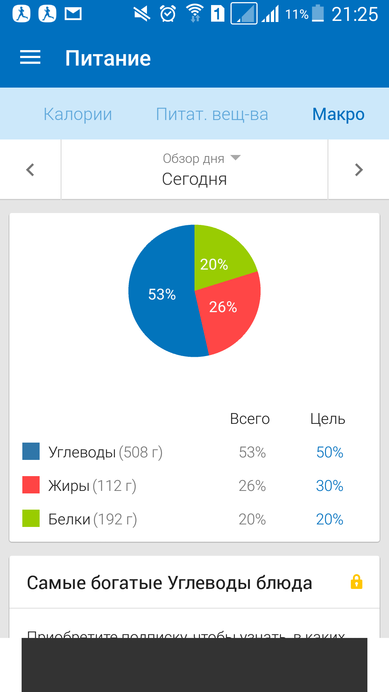This screenshot has width=389, height=692.
Task: Tap the 30% fats goal link
Action: (x=330, y=485)
